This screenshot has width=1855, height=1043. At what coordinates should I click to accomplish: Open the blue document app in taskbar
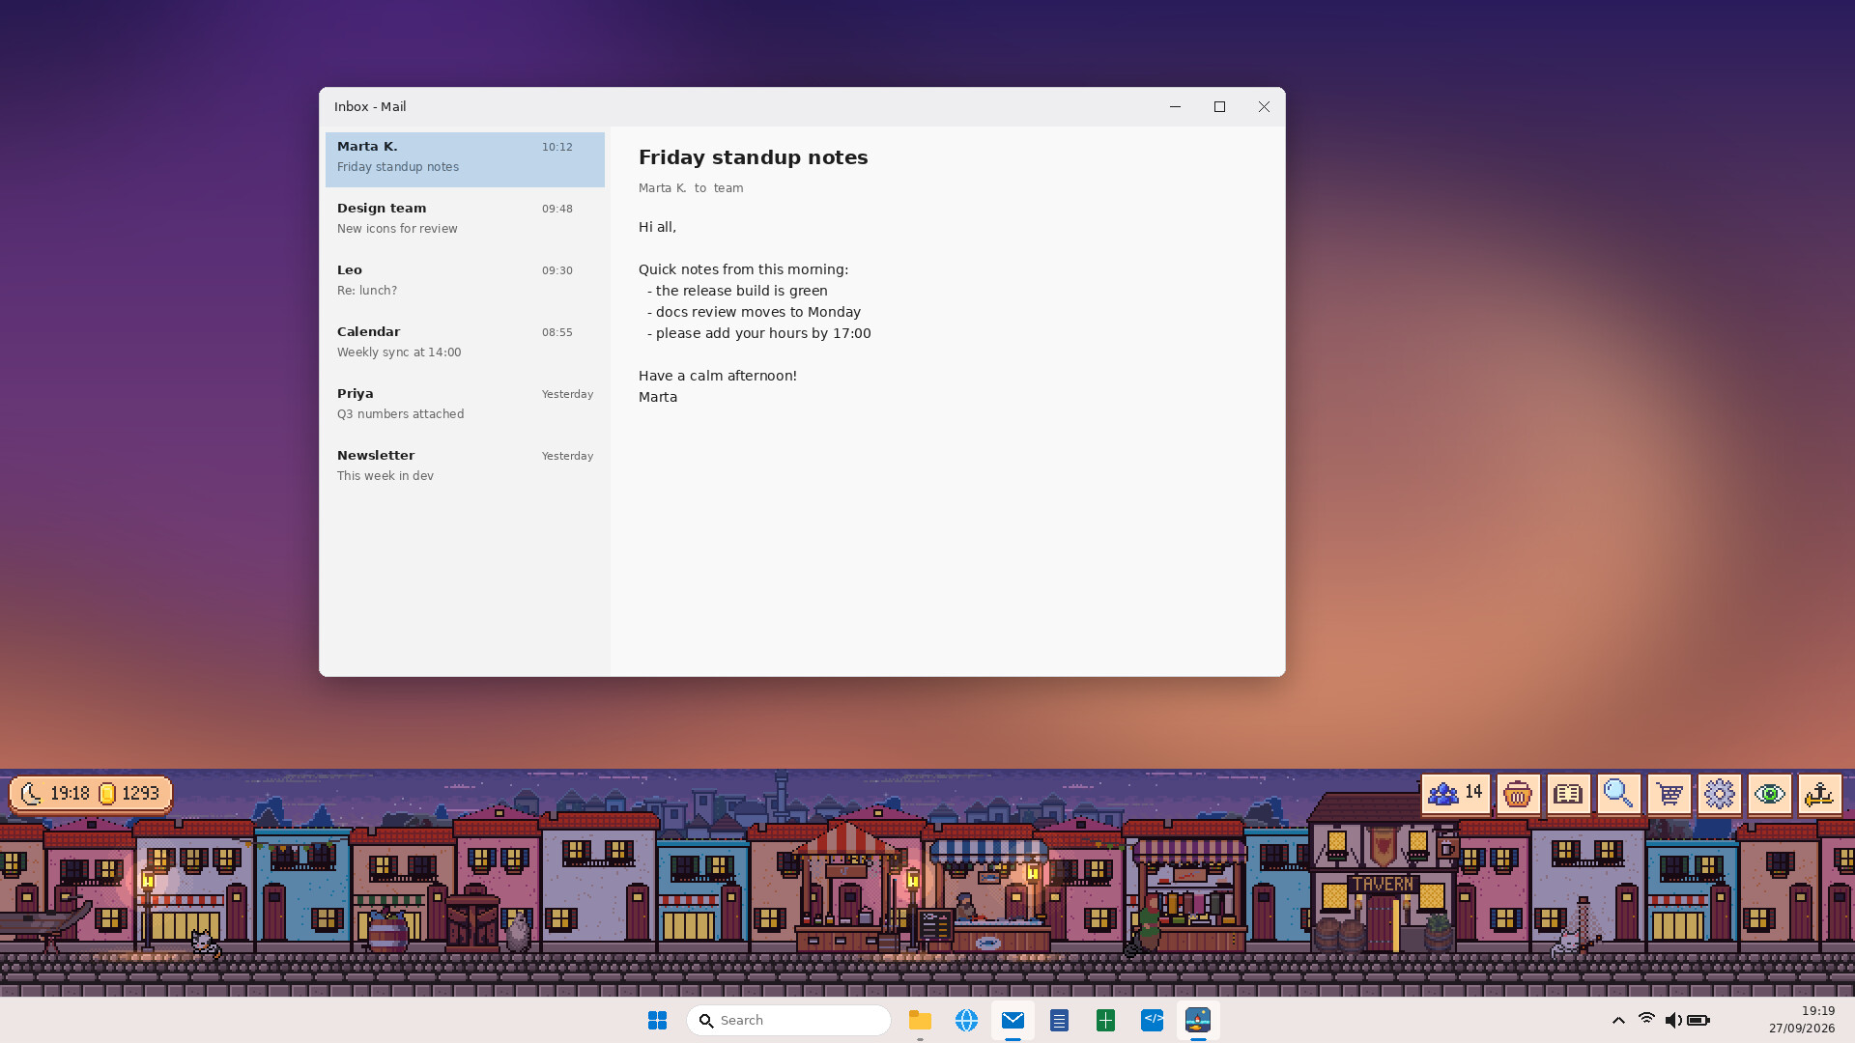tap(1059, 1021)
